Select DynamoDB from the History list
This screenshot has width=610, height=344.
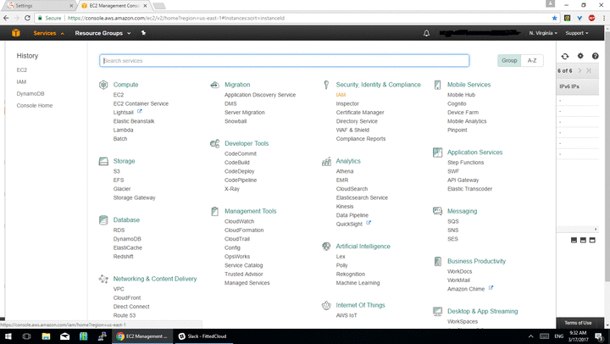tap(29, 93)
